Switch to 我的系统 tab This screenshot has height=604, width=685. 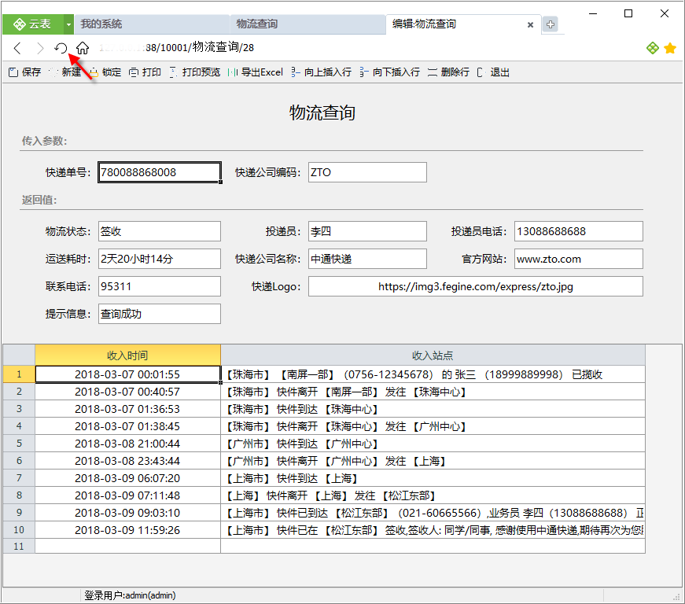(151, 24)
